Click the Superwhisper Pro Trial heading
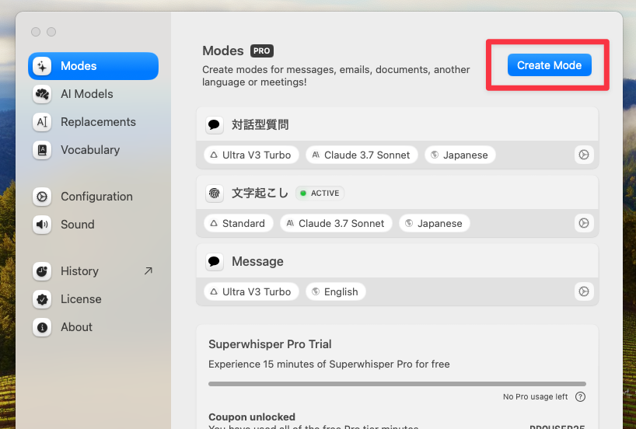The image size is (636, 429). tap(270, 344)
